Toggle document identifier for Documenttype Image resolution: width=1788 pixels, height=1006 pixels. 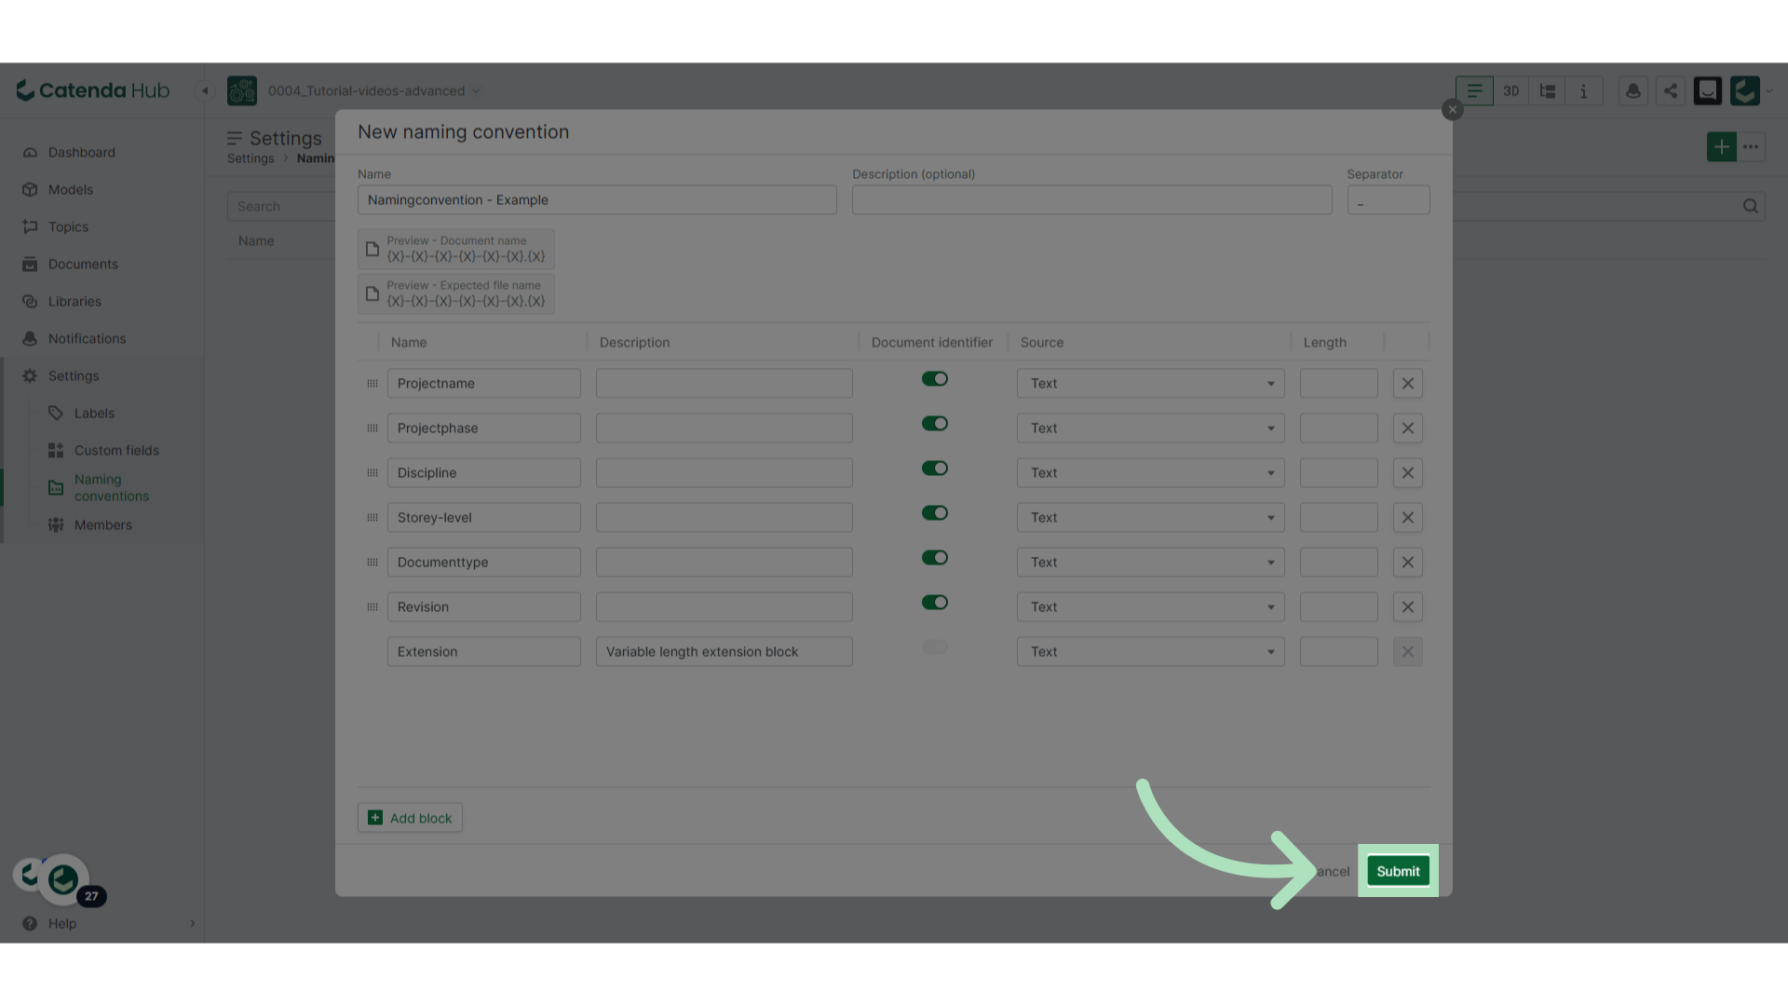click(935, 557)
